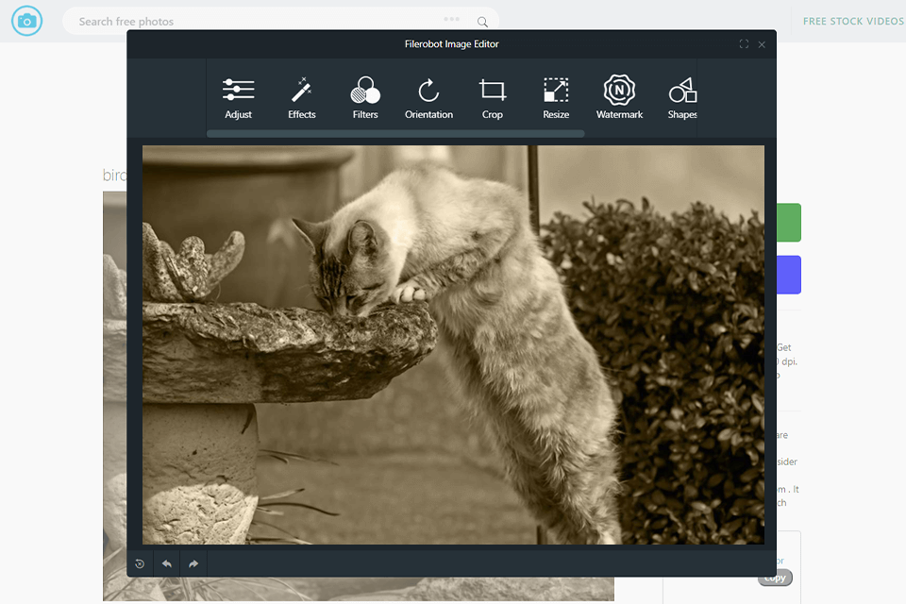The width and height of the screenshot is (906, 604).
Task: Click the redo arrow in editor footer
Action: [x=193, y=563]
